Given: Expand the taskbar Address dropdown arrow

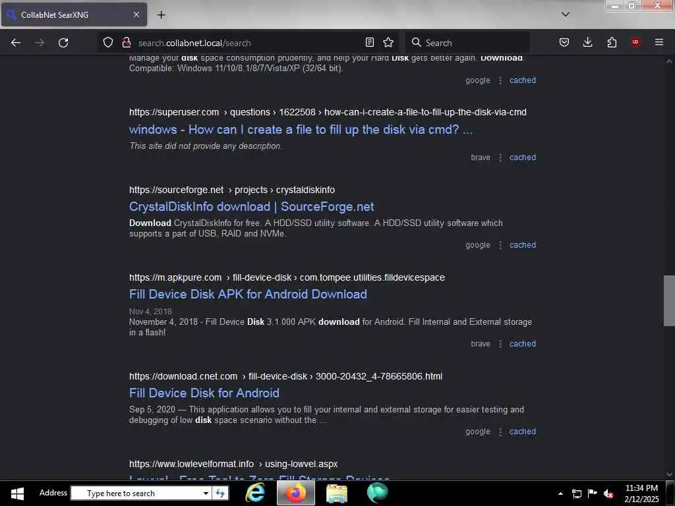Looking at the screenshot, I should (206, 493).
